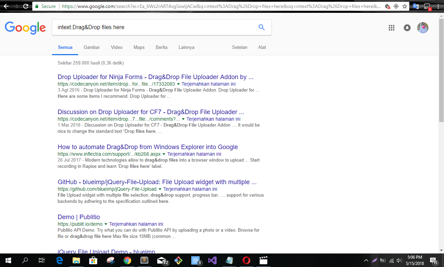The image size is (444, 267).
Task: Translate the inflectra result page
Action: pyautogui.click(x=194, y=154)
